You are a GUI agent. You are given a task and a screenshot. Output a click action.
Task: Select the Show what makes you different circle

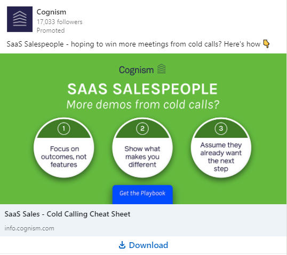[142, 148]
